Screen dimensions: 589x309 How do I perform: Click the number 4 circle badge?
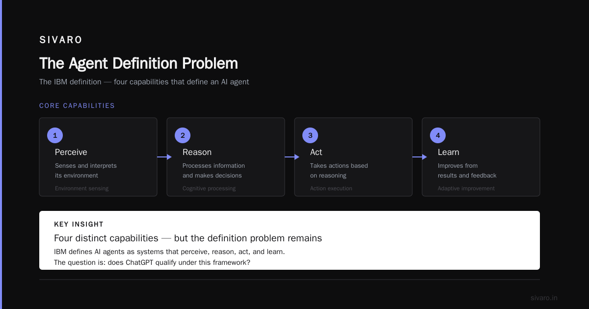[438, 135]
